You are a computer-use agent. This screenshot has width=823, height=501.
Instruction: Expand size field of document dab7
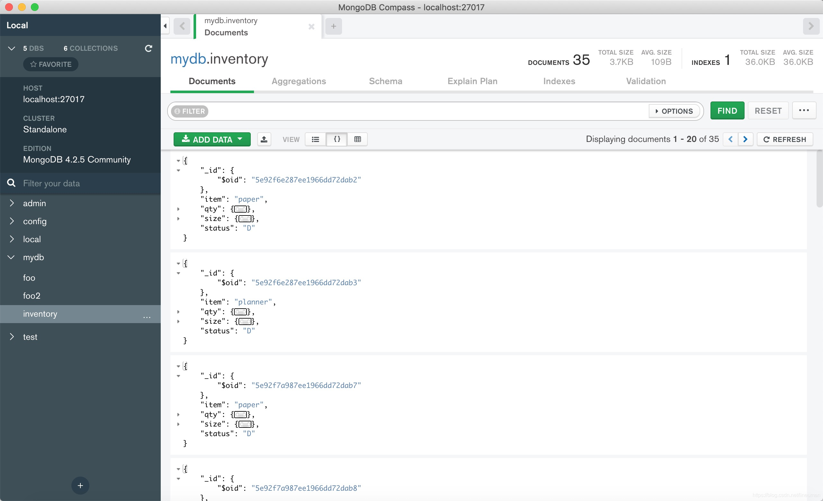[178, 424]
